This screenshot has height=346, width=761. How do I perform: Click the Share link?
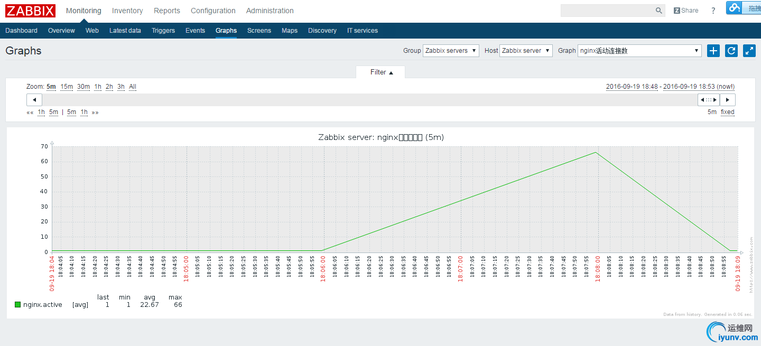[x=686, y=11]
